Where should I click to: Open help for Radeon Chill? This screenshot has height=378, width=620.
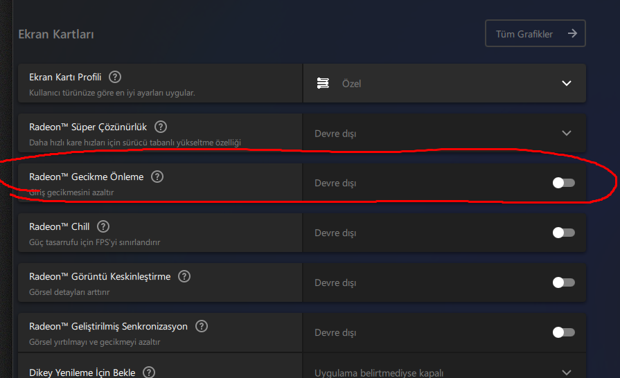click(103, 226)
